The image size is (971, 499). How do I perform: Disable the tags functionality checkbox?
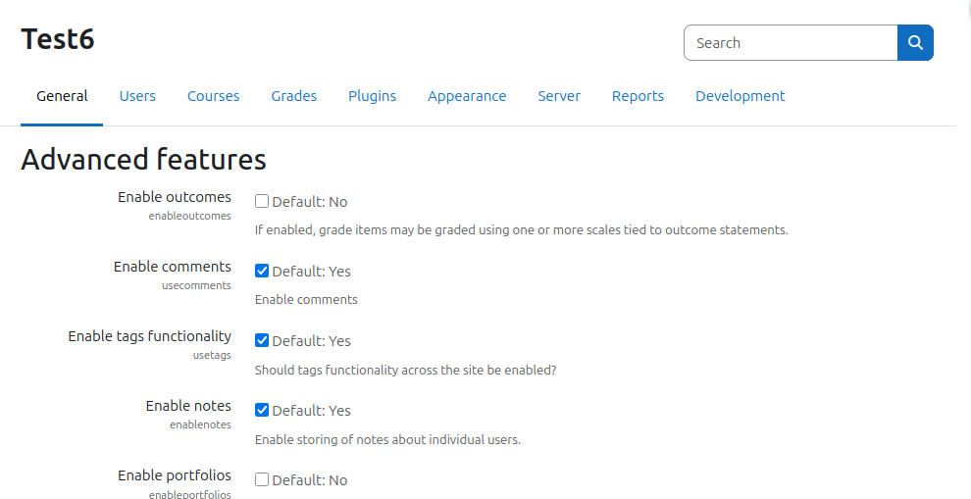pos(262,340)
